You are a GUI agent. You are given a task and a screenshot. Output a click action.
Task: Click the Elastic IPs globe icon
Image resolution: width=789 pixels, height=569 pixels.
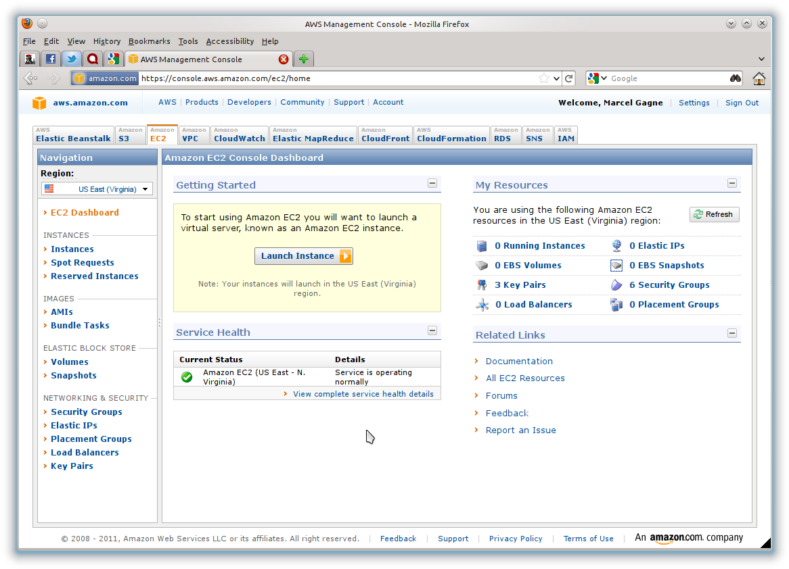(x=616, y=246)
